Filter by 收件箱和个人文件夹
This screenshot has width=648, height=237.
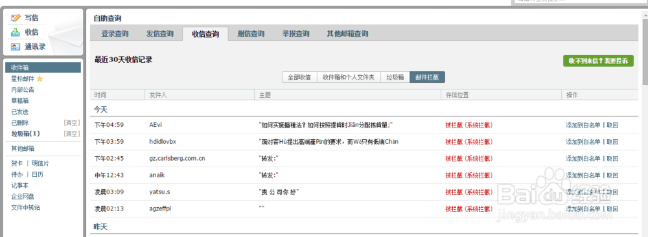pos(349,77)
